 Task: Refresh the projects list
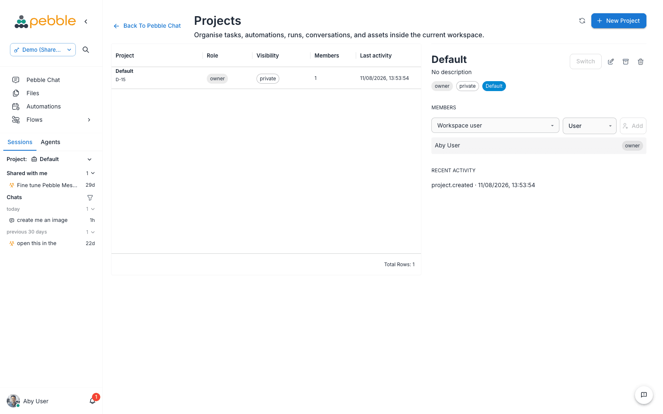582,21
